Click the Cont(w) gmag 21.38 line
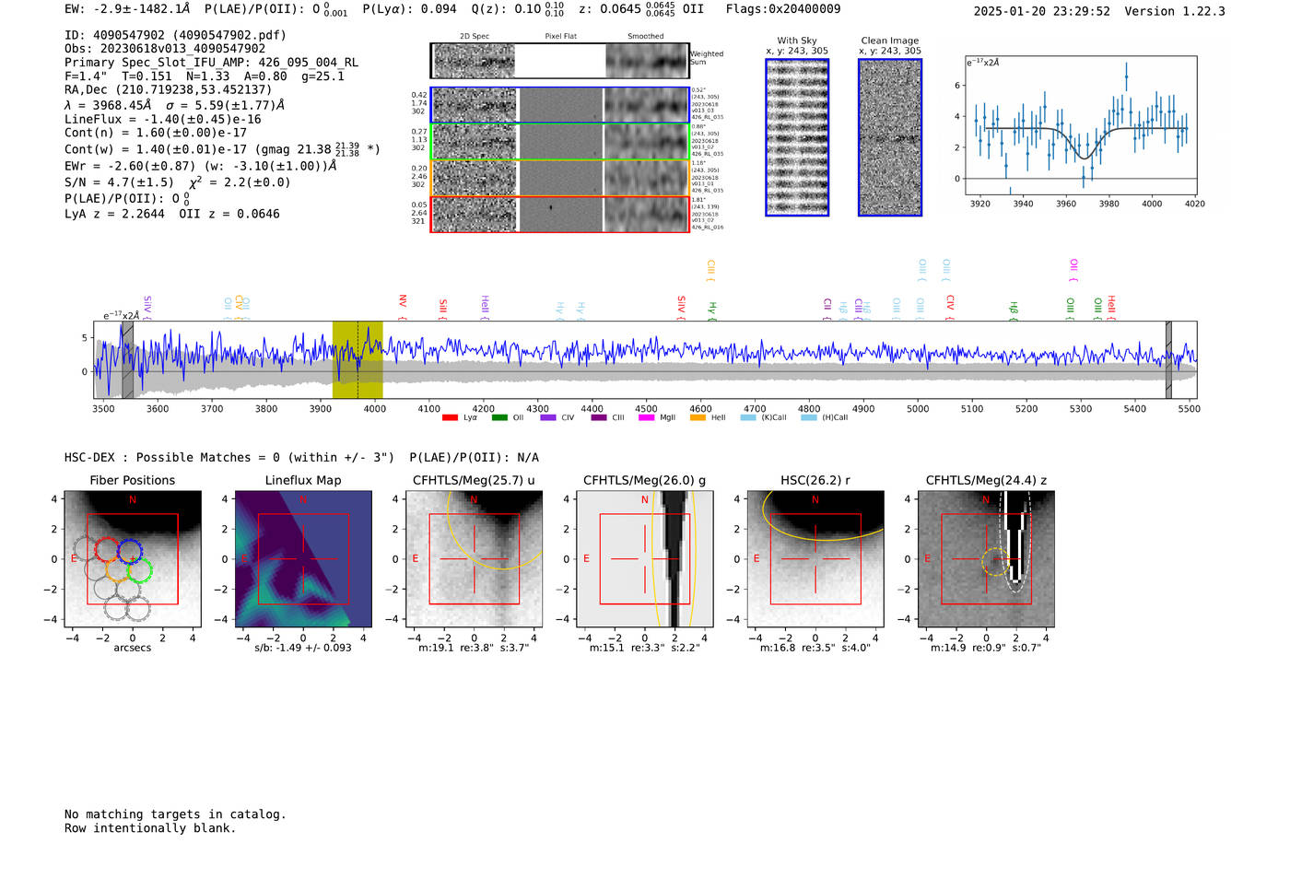Image resolution: width=1290 pixels, height=878 pixels. [222, 148]
